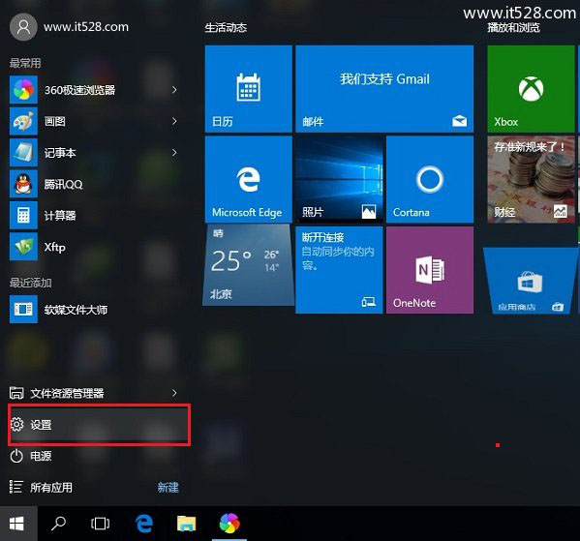Image resolution: width=580 pixels, height=541 pixels.
Task: Open the 日历 calendar tile
Action: 249,89
